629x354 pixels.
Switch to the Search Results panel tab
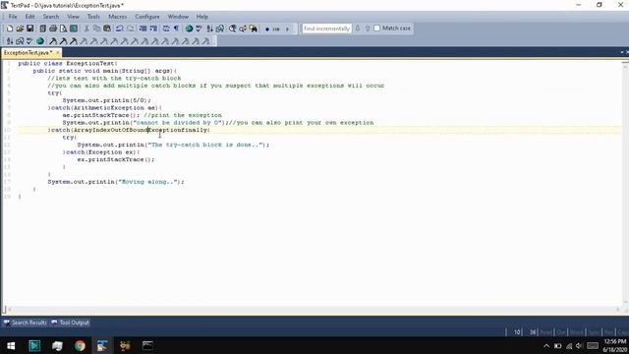click(x=26, y=323)
